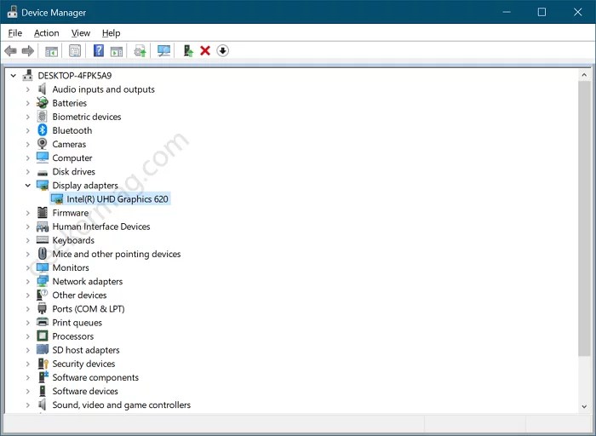Select the Display adapters label

(x=85, y=185)
